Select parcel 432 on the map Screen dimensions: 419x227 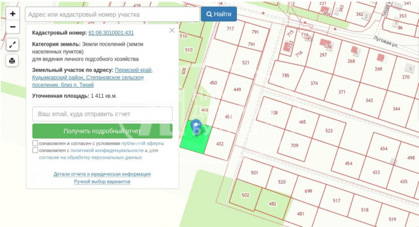coord(220,144)
